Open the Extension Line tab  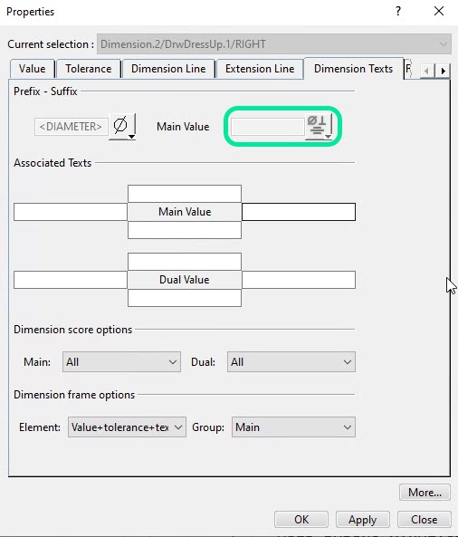(260, 69)
